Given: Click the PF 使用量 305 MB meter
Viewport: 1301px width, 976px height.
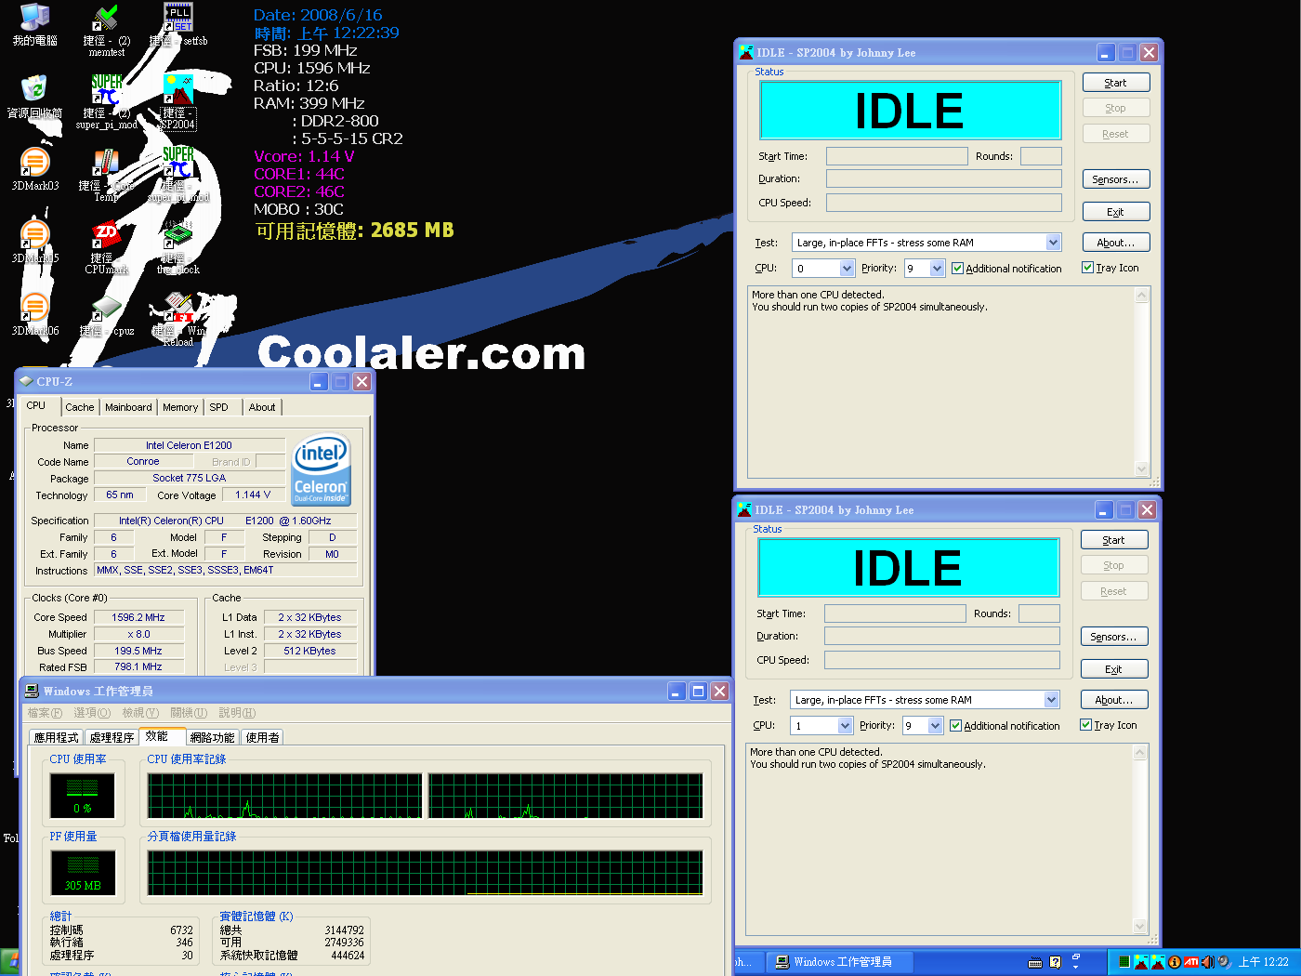Looking at the screenshot, I should (83, 873).
